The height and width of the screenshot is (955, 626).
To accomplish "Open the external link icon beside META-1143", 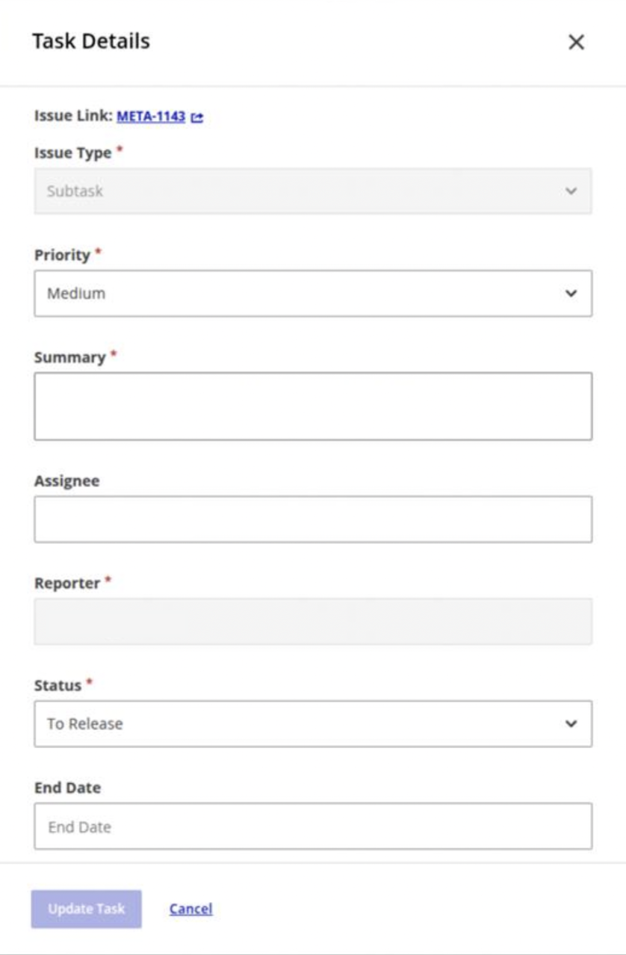I will point(197,117).
